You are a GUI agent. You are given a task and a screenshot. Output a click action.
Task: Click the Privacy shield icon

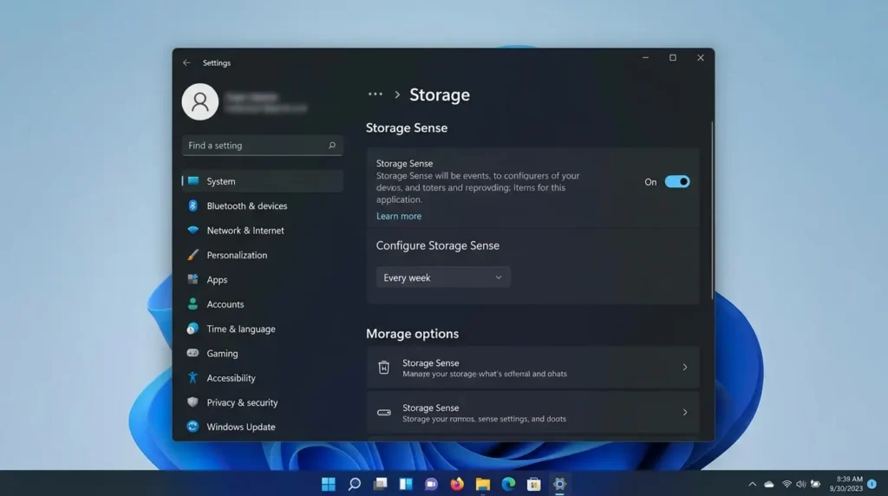(x=193, y=402)
